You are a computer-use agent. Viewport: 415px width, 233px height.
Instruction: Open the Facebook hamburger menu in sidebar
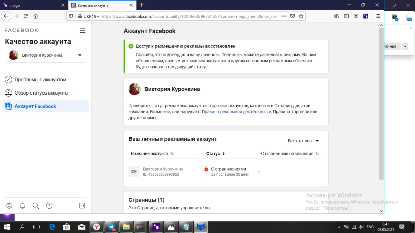pyautogui.click(x=83, y=30)
